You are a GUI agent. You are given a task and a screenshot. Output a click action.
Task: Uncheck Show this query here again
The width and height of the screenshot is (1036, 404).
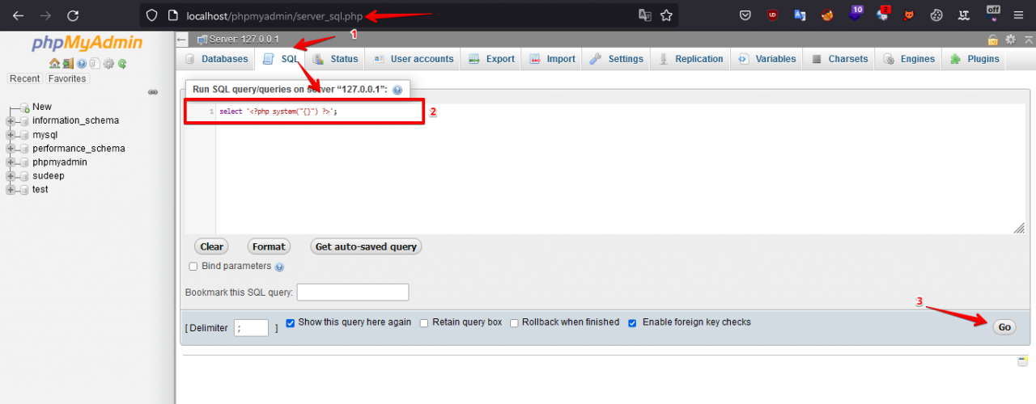coord(291,322)
